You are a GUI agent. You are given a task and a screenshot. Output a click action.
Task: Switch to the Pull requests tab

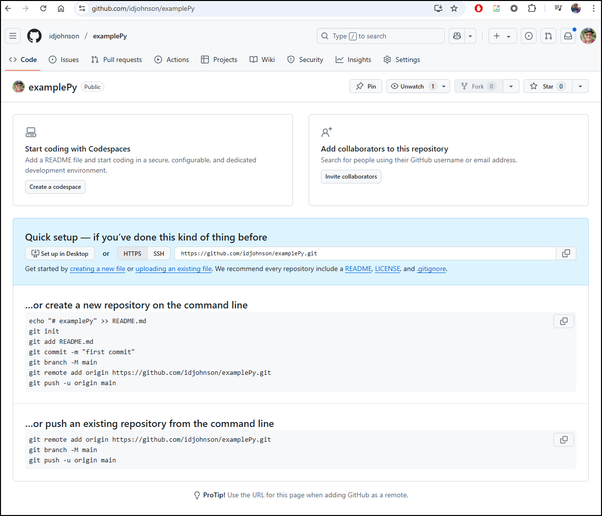point(116,60)
